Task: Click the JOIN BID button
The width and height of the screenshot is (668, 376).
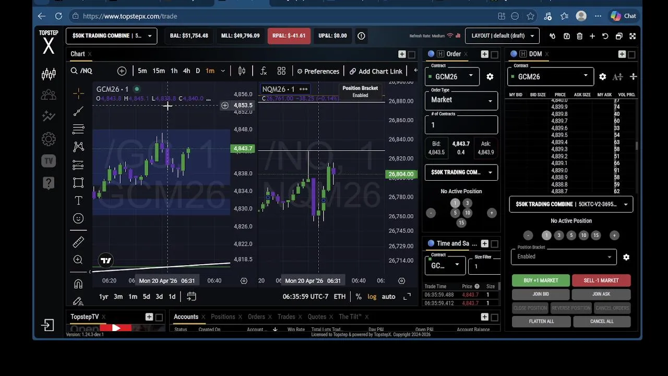Action: [541, 295]
